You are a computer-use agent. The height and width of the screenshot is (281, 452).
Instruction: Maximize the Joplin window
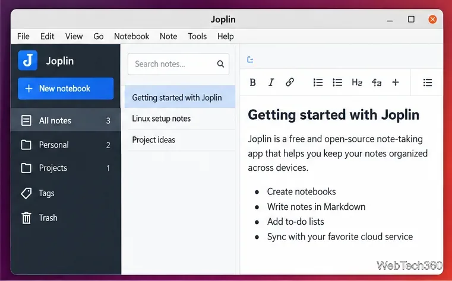(x=411, y=20)
